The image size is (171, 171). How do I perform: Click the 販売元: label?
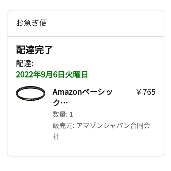tap(64, 126)
